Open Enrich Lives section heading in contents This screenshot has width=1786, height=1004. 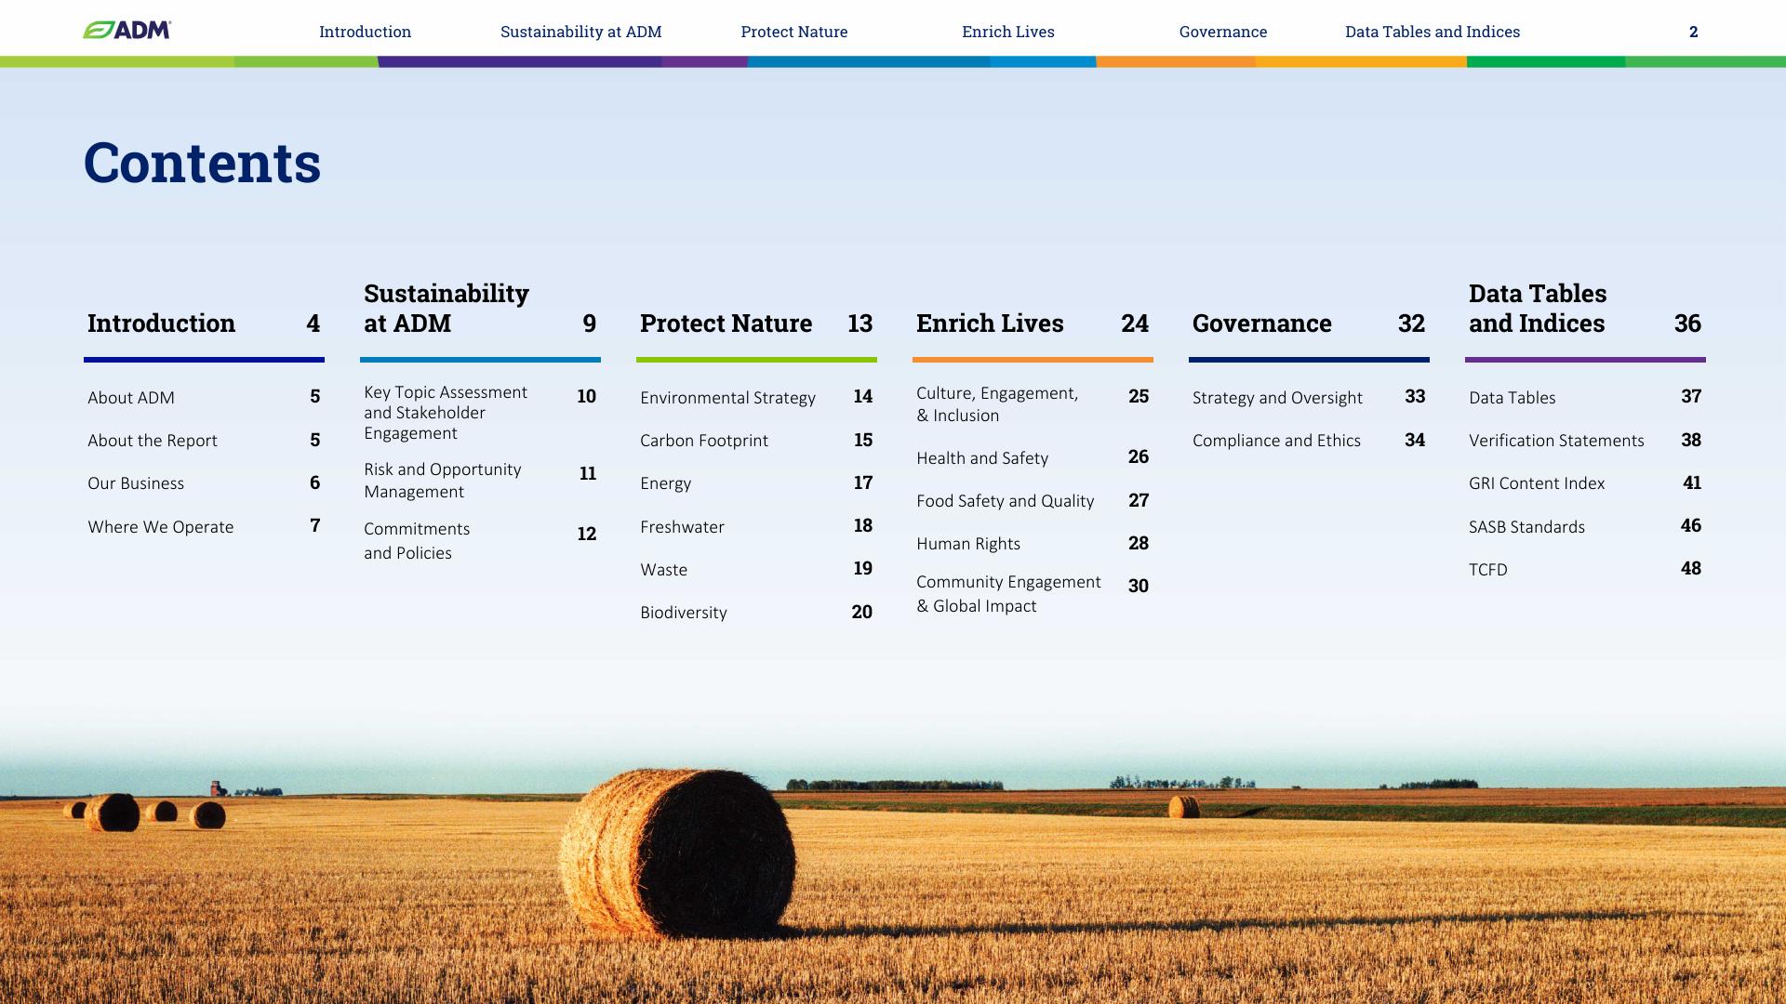click(x=990, y=324)
